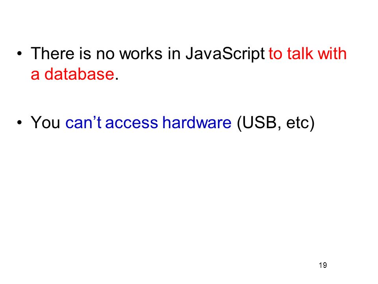This screenshot has height=284, width=378.
Task: Click the second bullet point marker
Action: tap(20, 122)
